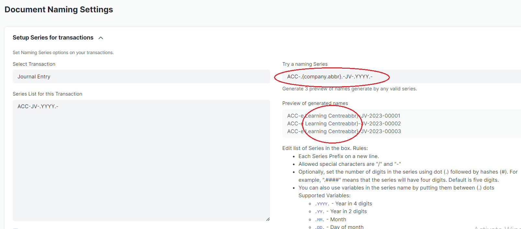Click the Setup Series for transactions heading
Image resolution: width=521 pixels, height=229 pixels.
pyautogui.click(x=53, y=38)
